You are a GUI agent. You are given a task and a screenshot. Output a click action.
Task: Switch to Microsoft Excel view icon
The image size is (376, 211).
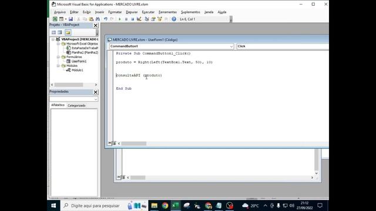(x=55, y=19)
